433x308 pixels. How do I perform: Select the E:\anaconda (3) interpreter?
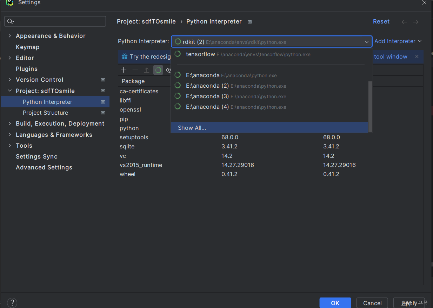[269, 96]
